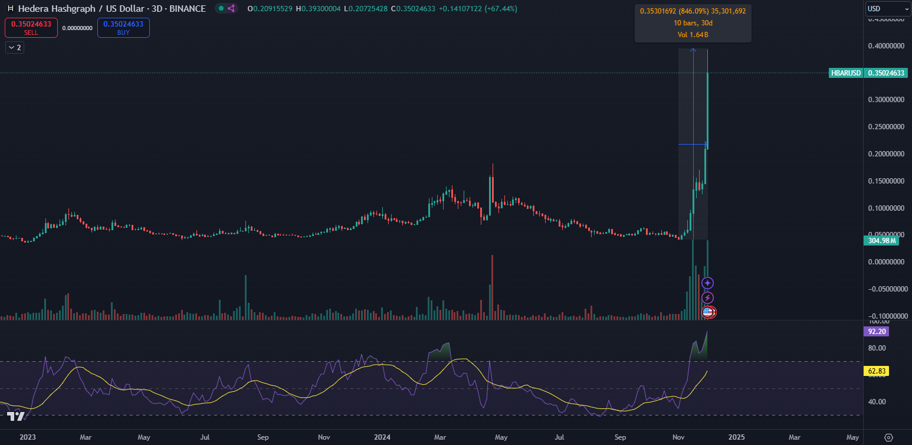
Task: Click the 2024 label on time axis
Action: (382, 437)
